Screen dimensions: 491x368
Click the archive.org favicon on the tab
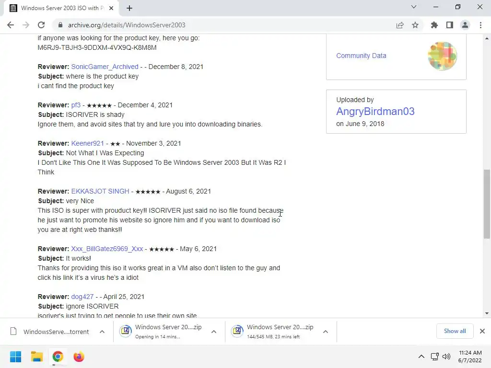(13, 8)
